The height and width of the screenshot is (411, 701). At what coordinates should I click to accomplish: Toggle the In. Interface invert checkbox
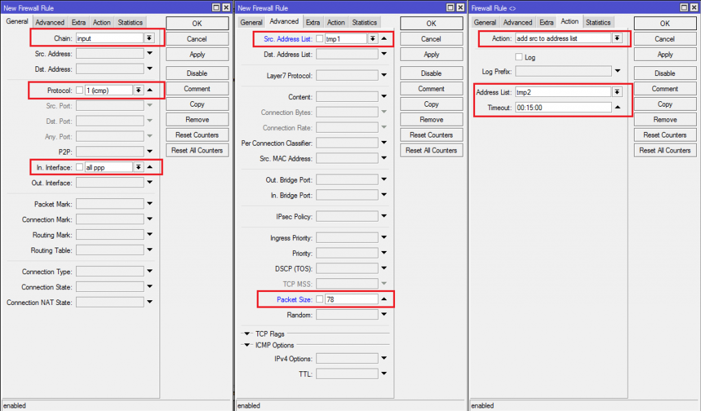point(79,167)
